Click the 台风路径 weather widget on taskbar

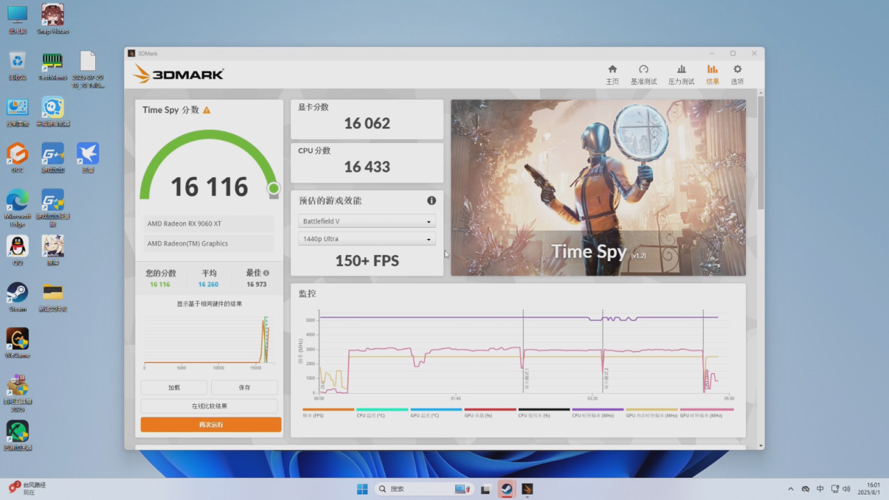point(28,488)
